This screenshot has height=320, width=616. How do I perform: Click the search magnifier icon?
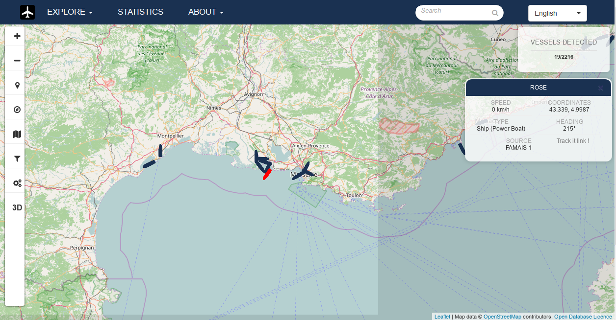tap(495, 13)
